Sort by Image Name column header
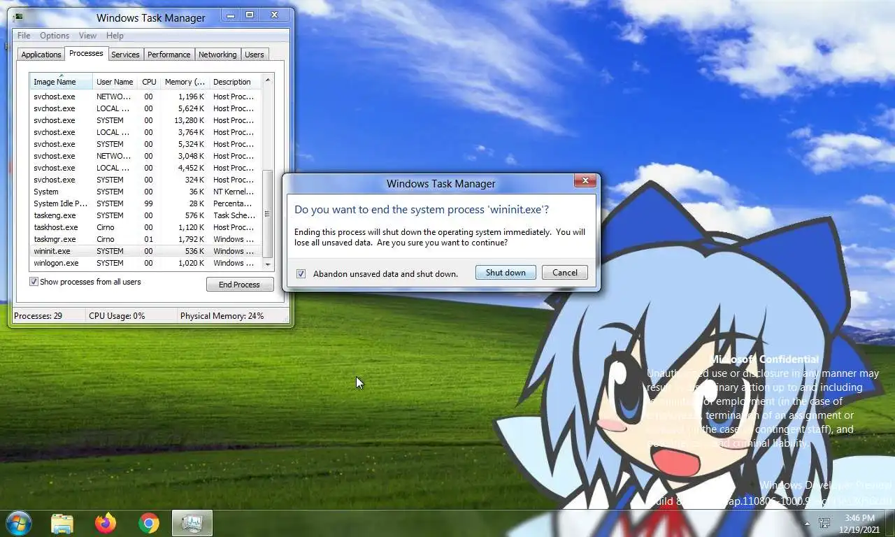 61,82
